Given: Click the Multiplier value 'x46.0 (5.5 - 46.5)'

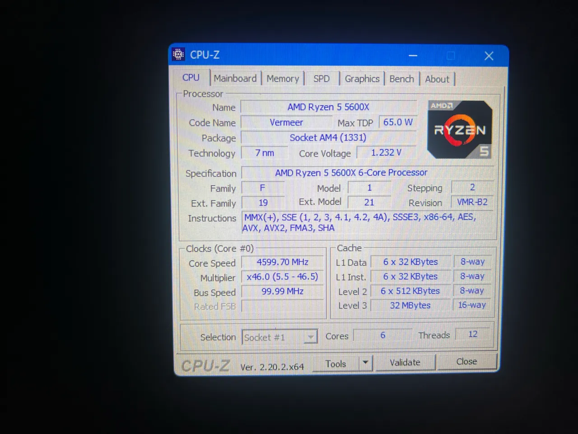Looking at the screenshot, I should (283, 277).
